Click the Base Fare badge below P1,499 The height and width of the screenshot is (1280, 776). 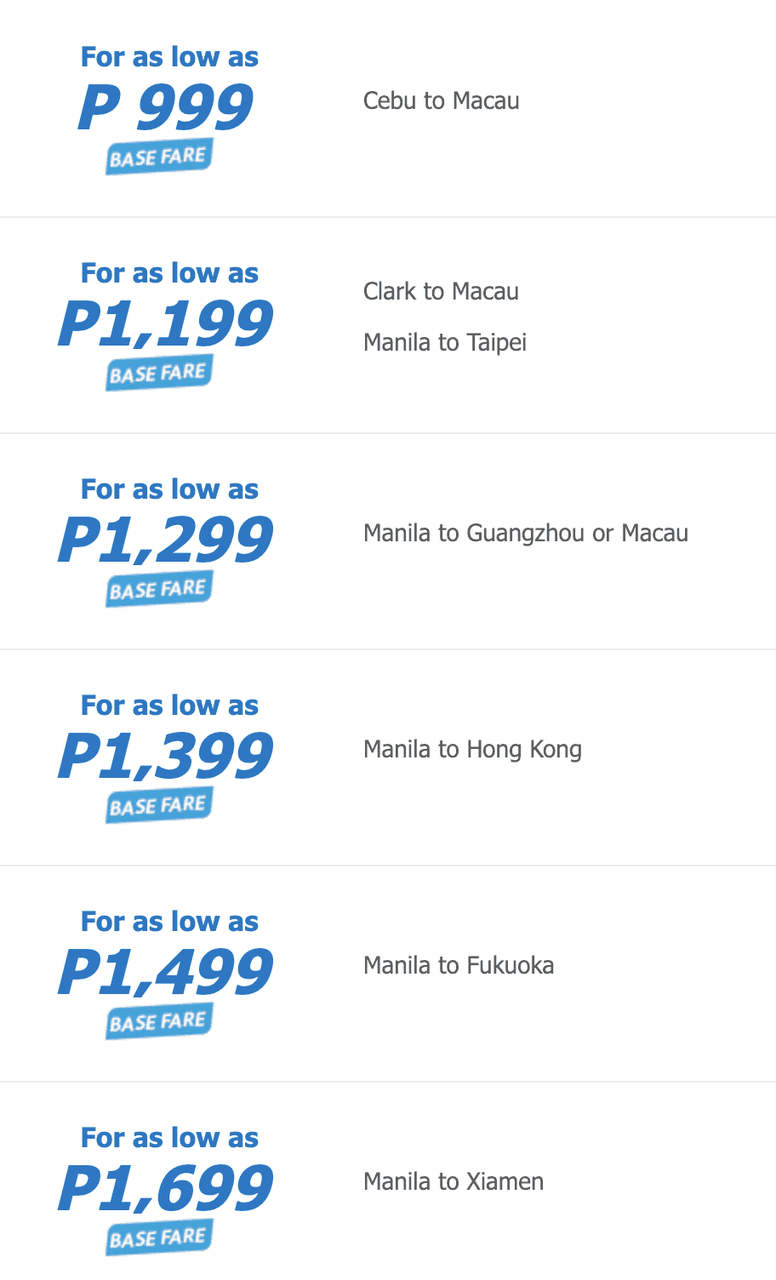(x=158, y=1022)
